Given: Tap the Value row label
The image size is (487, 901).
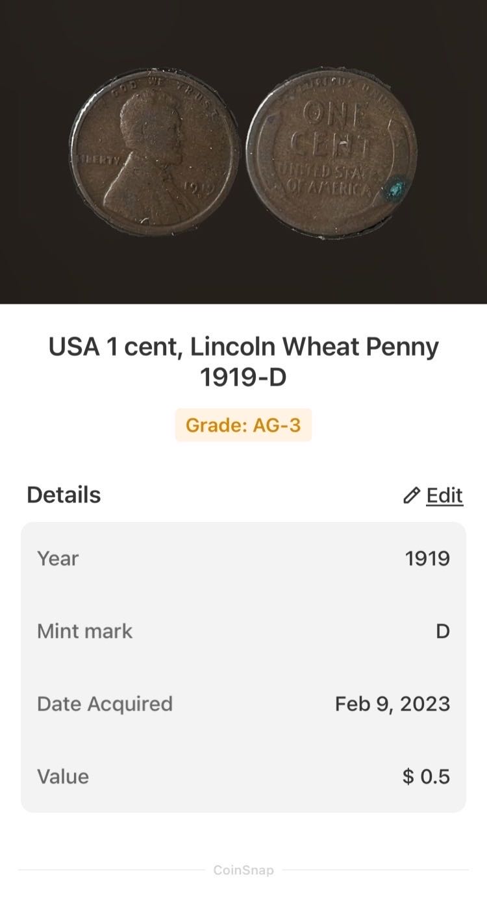Looking at the screenshot, I should click(x=63, y=776).
